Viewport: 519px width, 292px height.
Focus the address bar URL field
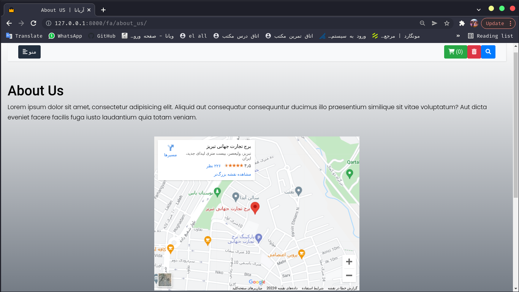pos(236,23)
